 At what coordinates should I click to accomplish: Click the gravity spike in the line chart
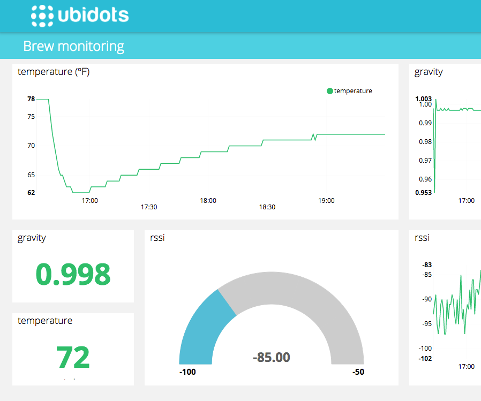pos(436,145)
